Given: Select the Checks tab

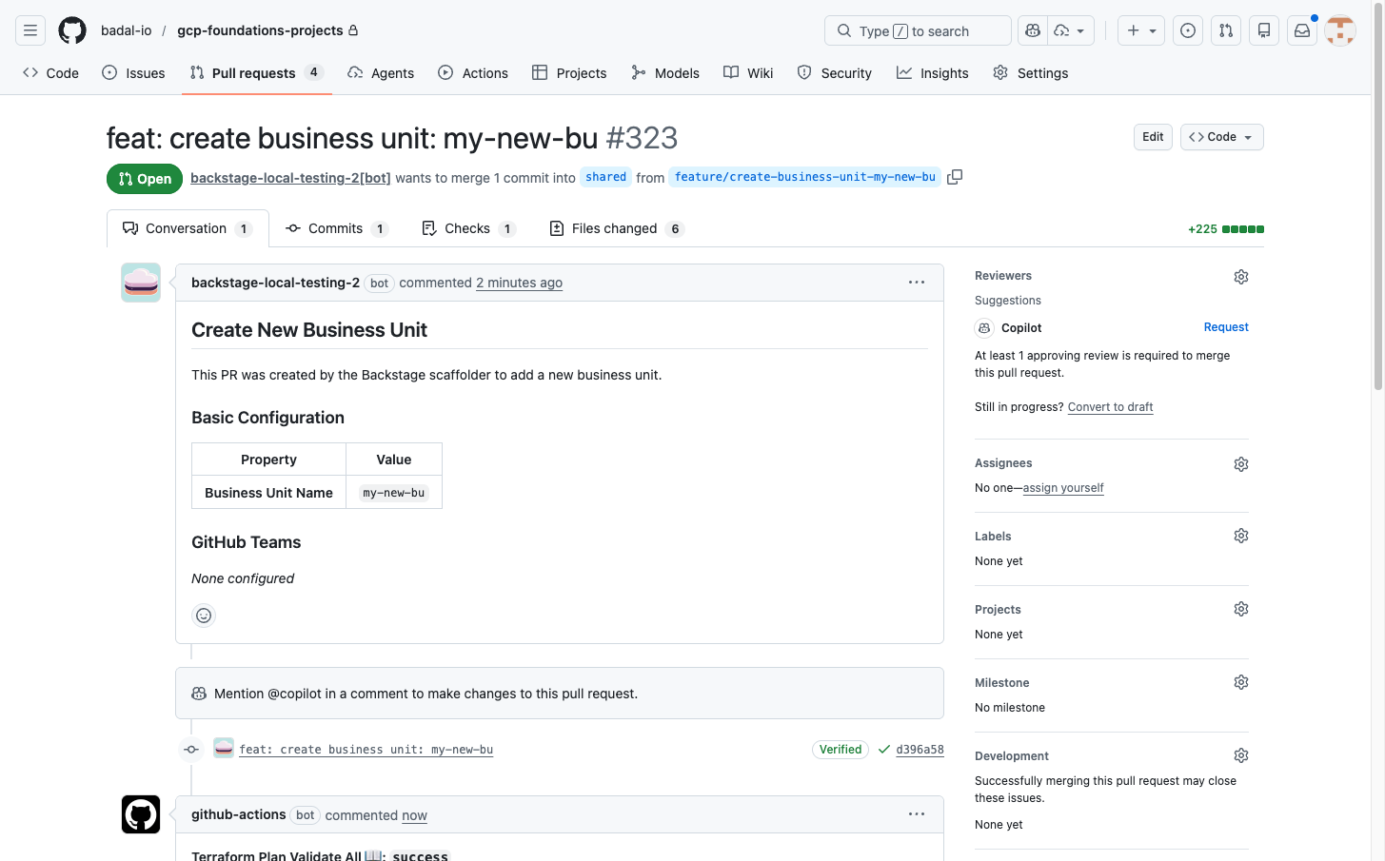Looking at the screenshot, I should [x=468, y=228].
